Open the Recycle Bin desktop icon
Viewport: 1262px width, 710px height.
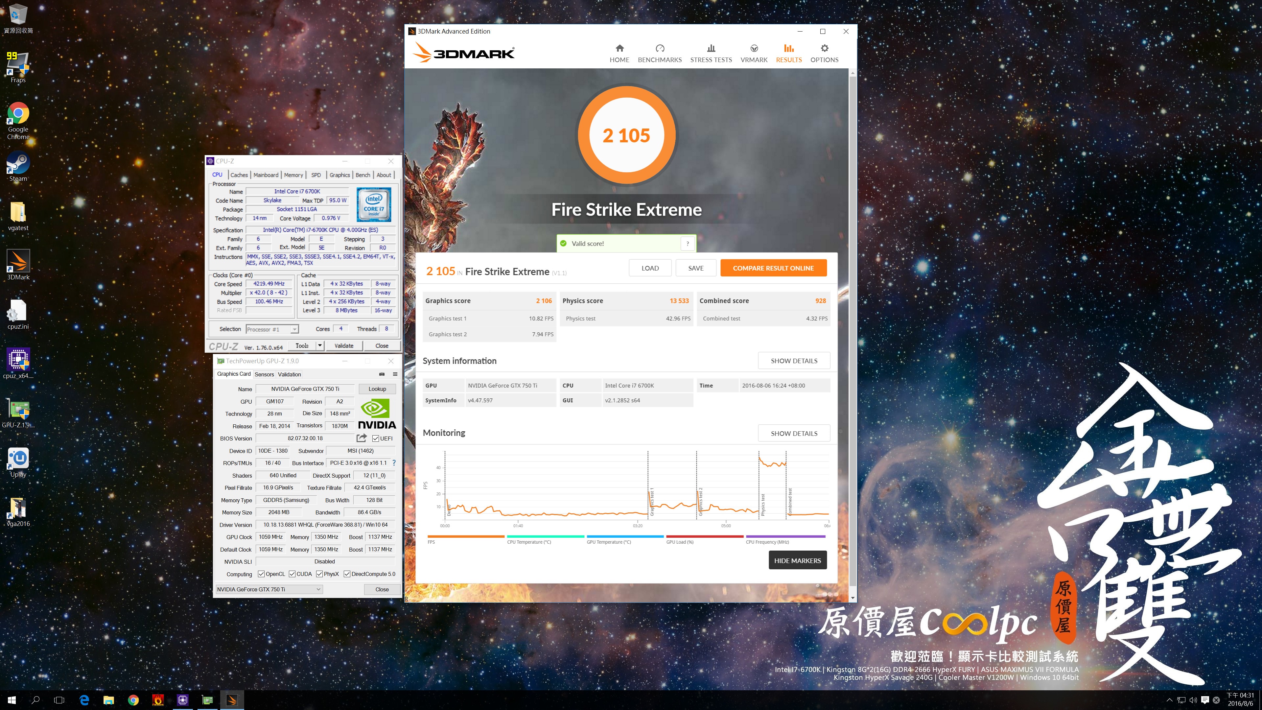[18, 19]
